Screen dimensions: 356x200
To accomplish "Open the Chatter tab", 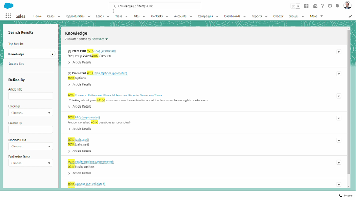I will click(278, 16).
